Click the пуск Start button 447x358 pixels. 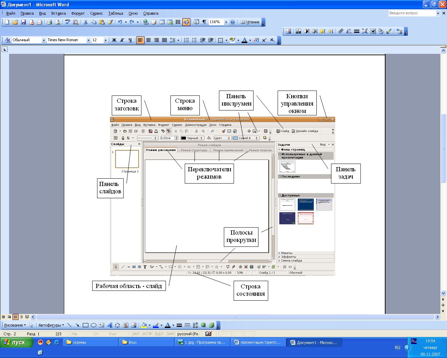[x=16, y=342]
